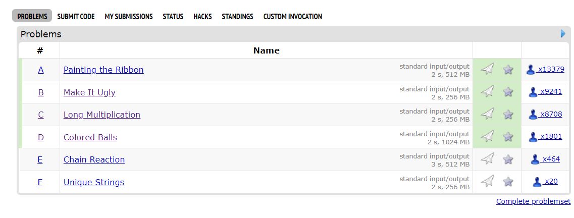Click submit paper-plane icon for Colored Balls
The width and height of the screenshot is (574, 218).
click(x=487, y=136)
